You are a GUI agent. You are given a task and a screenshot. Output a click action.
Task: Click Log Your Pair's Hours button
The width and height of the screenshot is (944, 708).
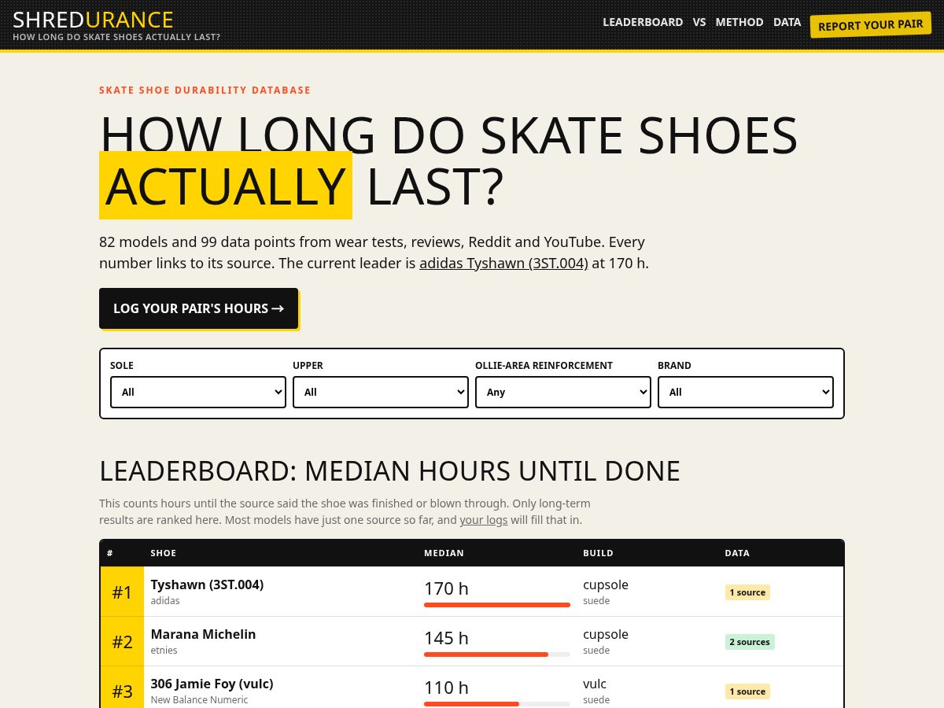click(198, 308)
